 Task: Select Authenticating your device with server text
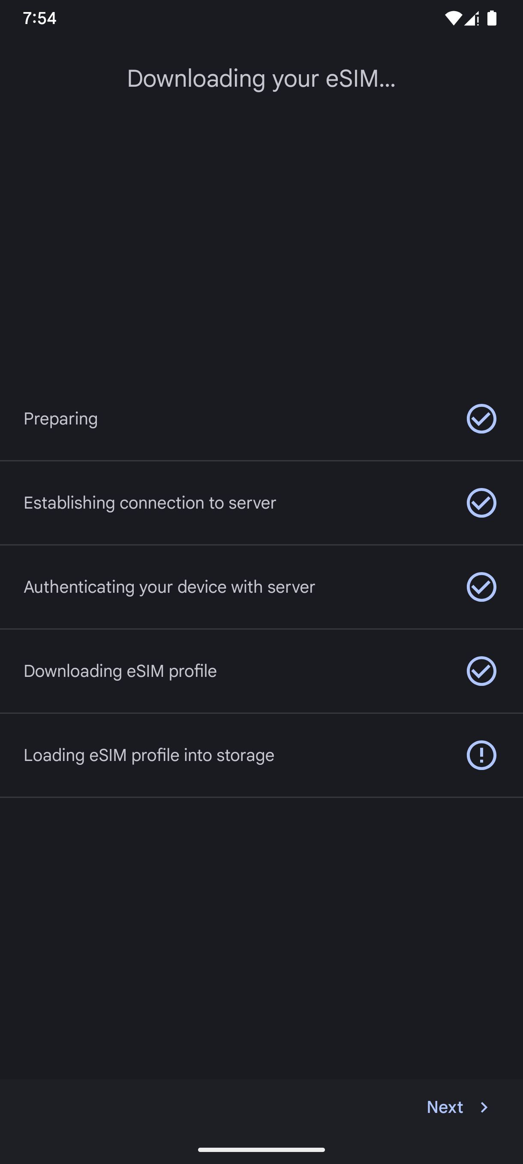coord(169,587)
